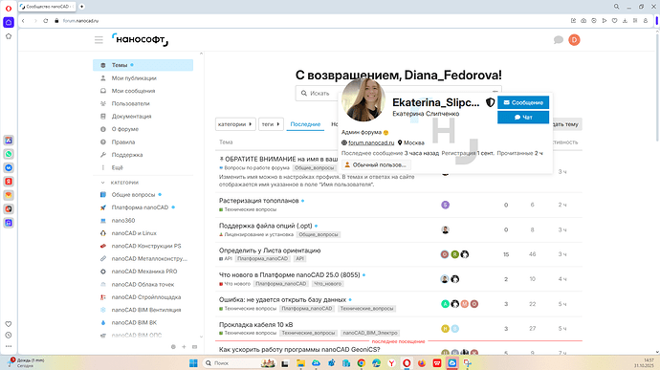Open Ekaterina's profile photo
Viewport: 660px width, 370px height.
[x=363, y=100]
